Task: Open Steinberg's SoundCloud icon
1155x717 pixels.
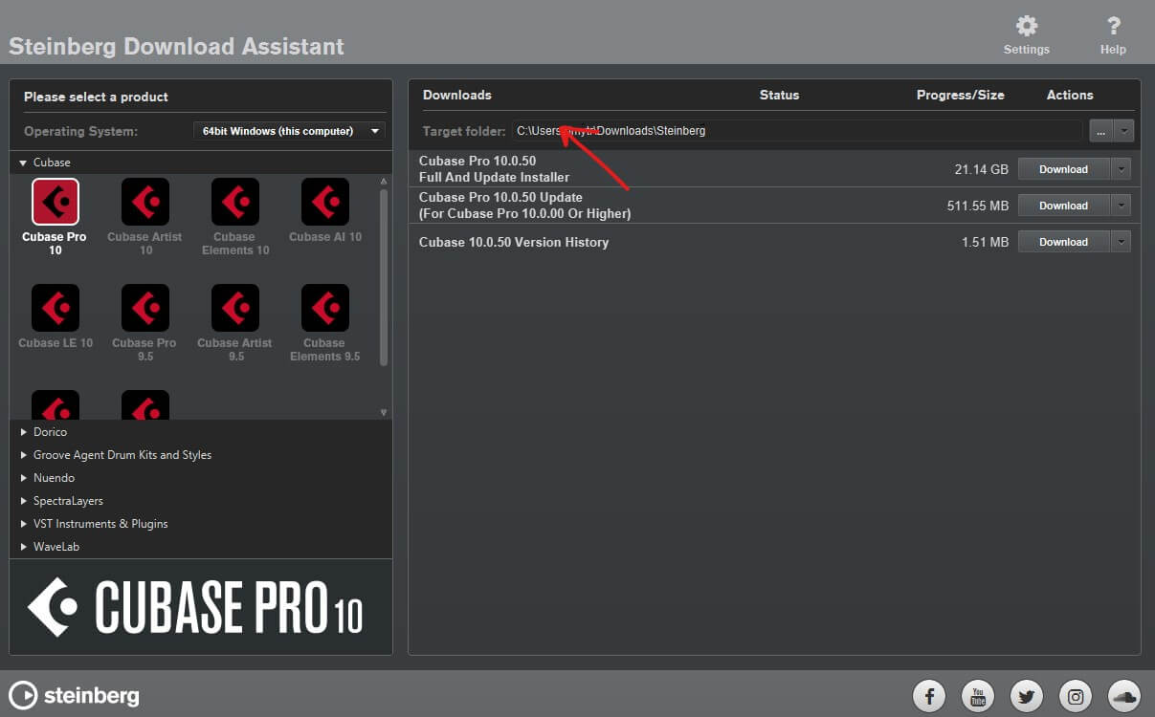Action: pyautogui.click(x=1124, y=695)
